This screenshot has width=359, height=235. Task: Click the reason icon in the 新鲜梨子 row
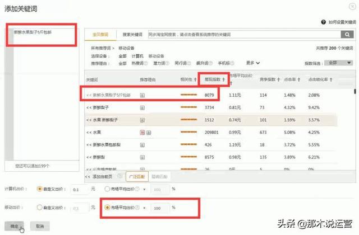click(x=142, y=107)
